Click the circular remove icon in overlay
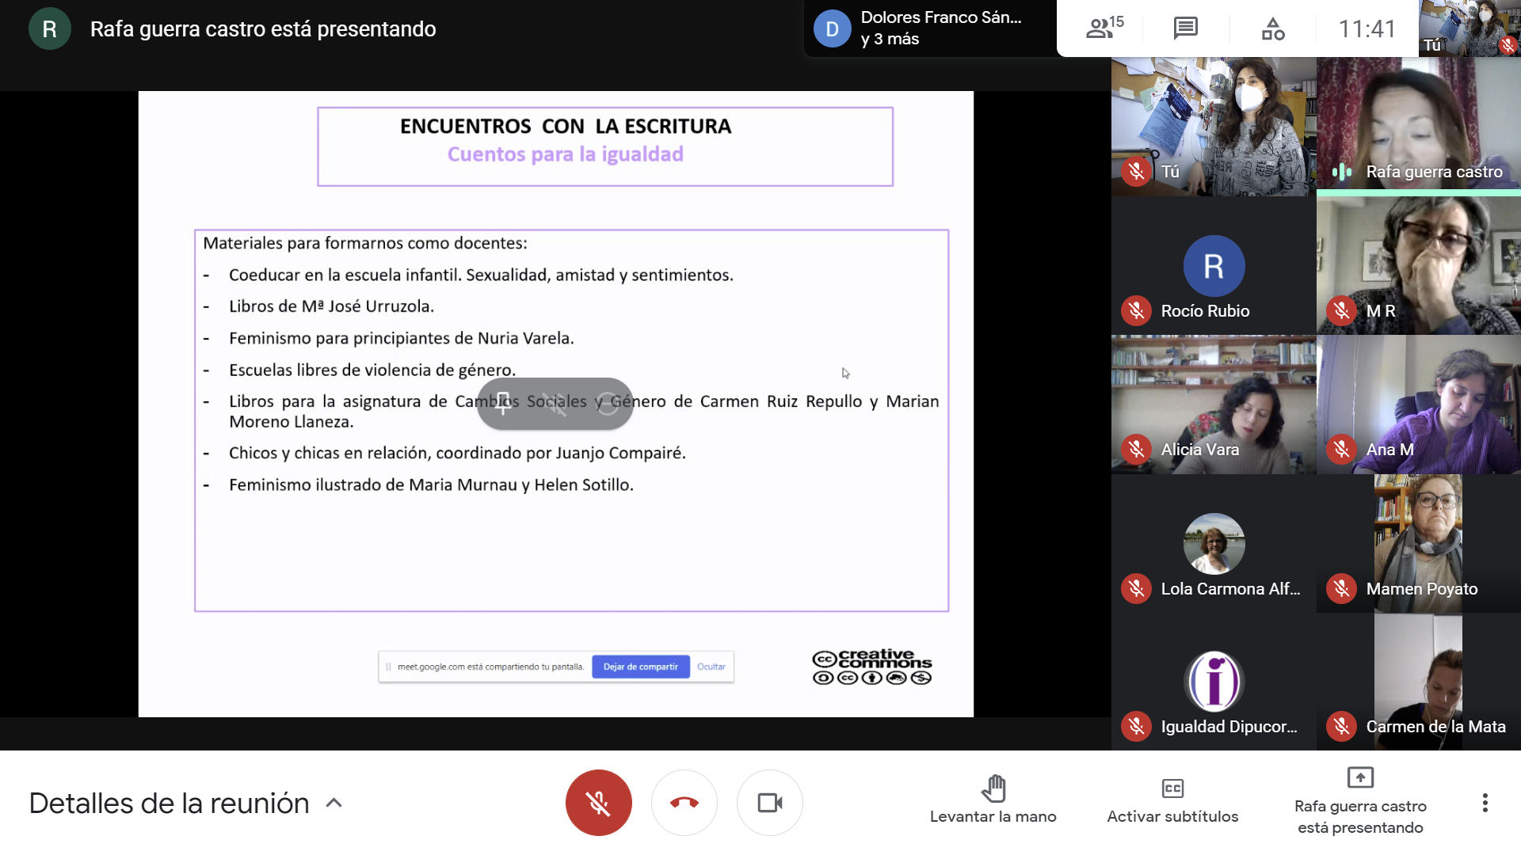1521x855 pixels. click(607, 404)
